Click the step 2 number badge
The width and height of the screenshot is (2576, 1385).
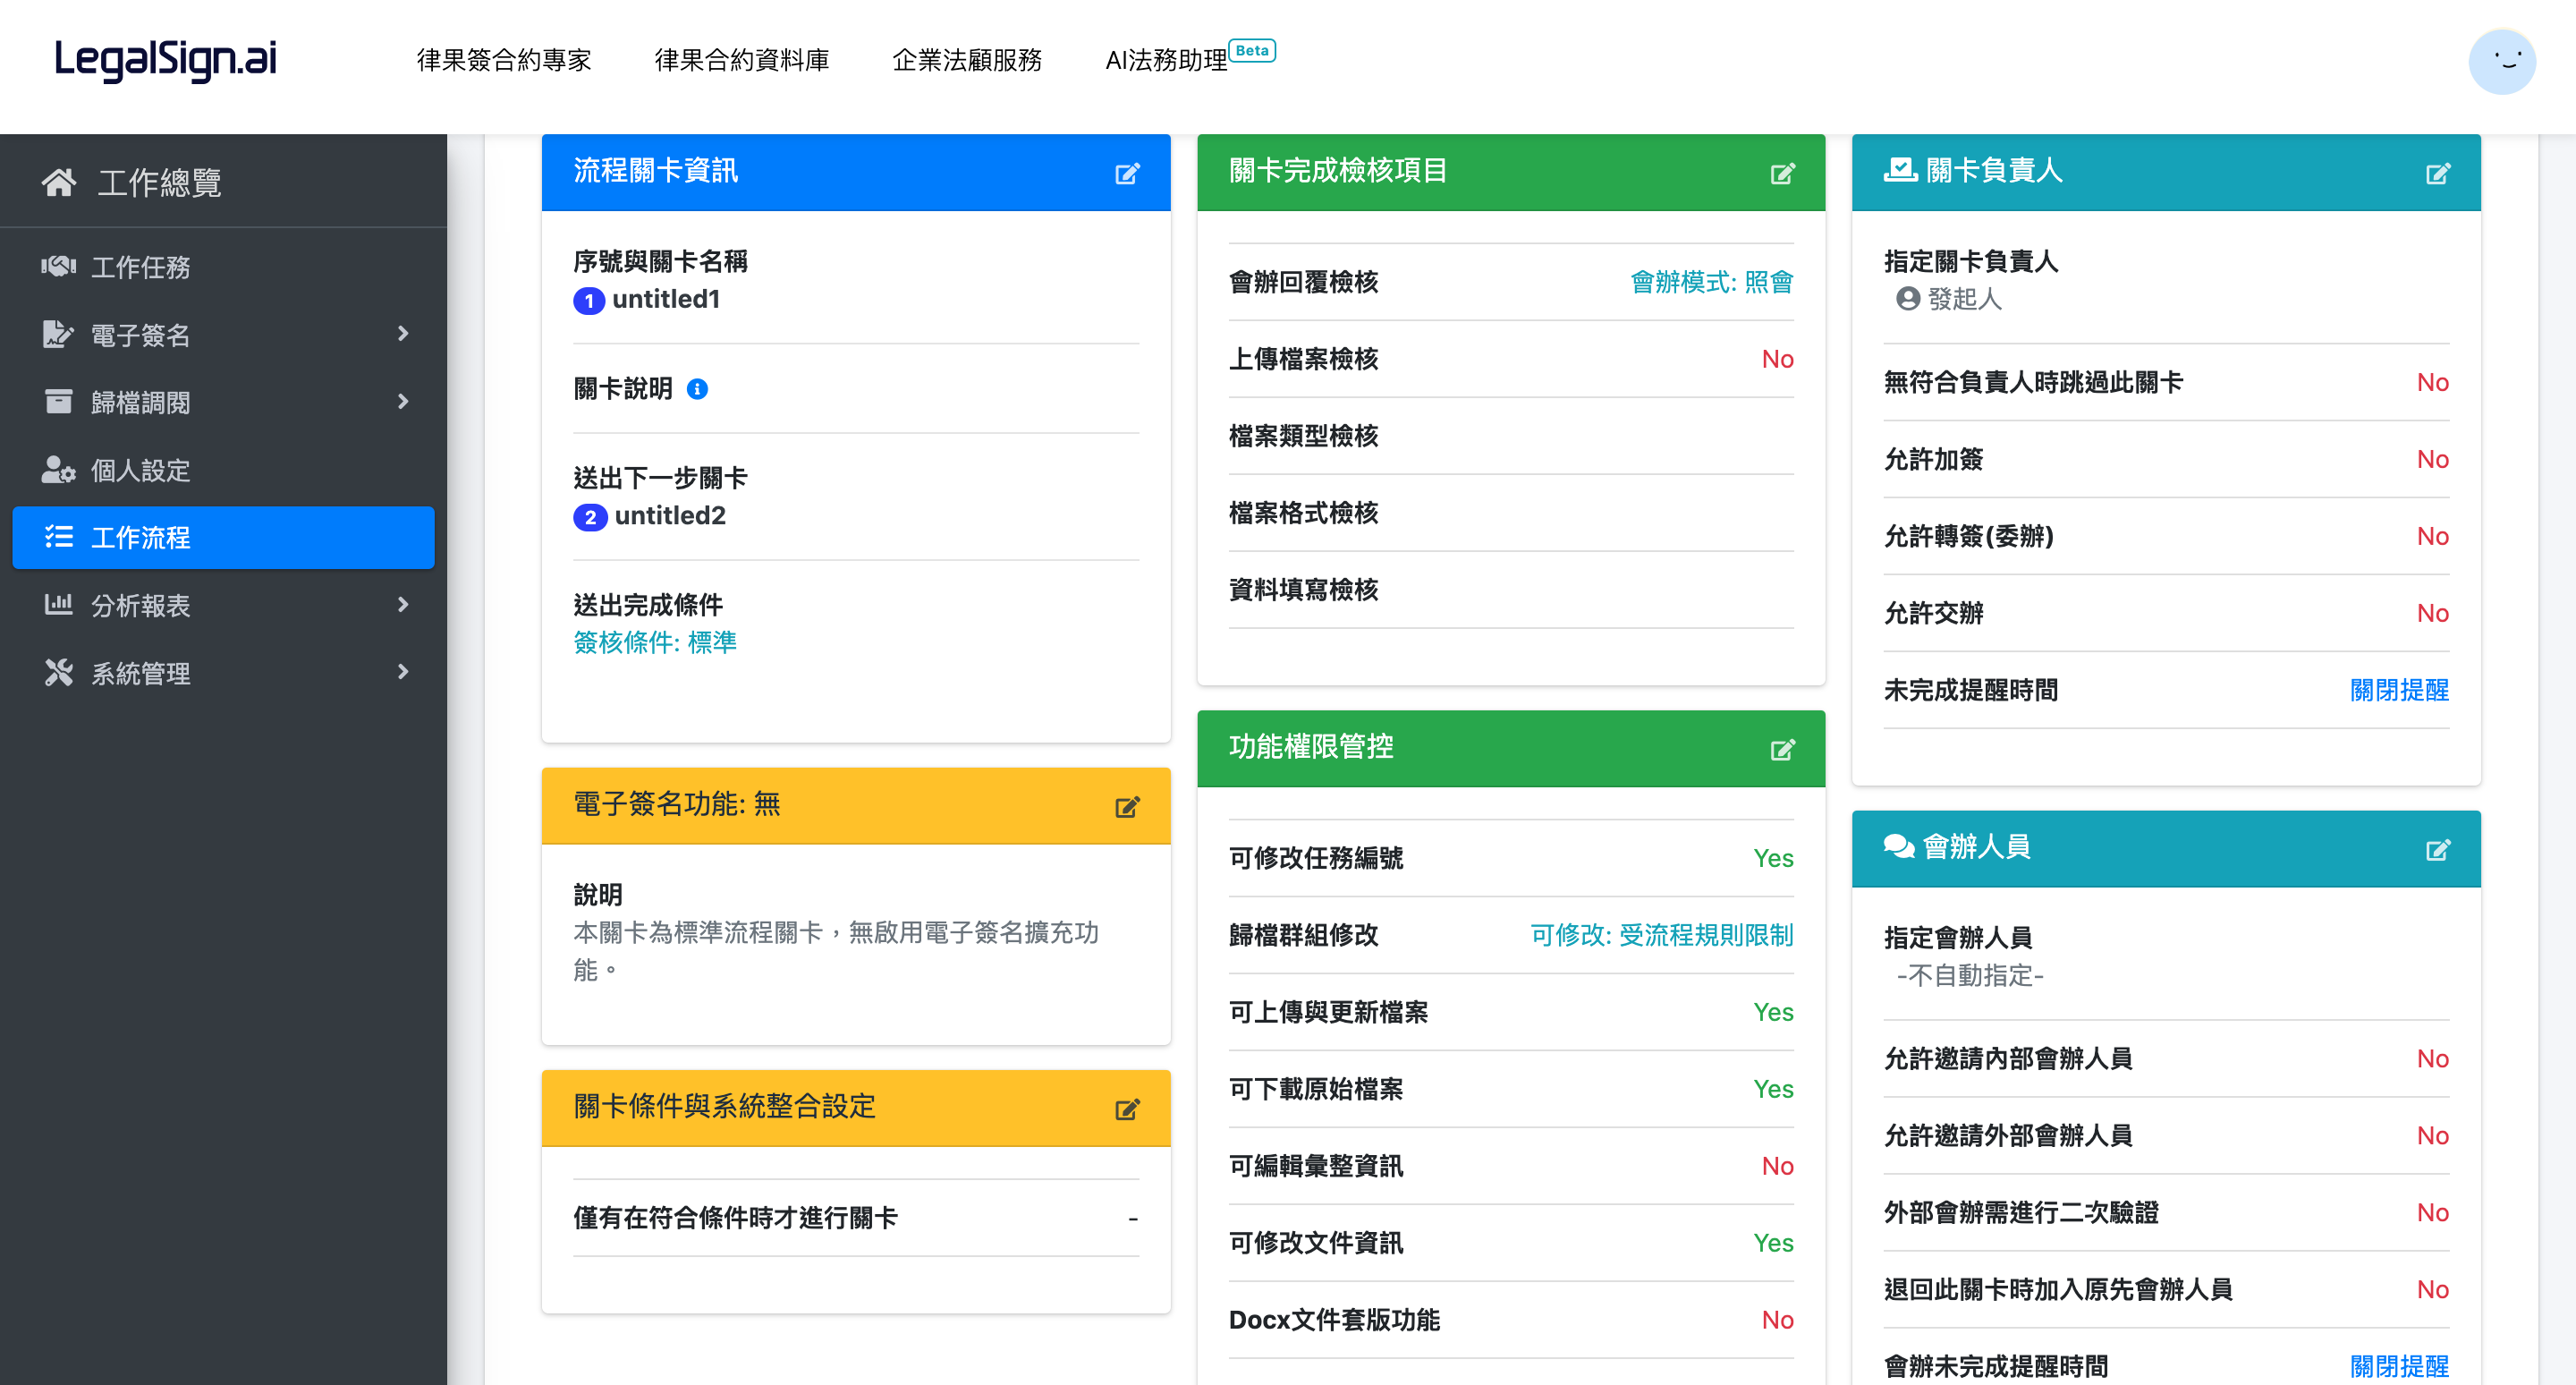(x=590, y=517)
